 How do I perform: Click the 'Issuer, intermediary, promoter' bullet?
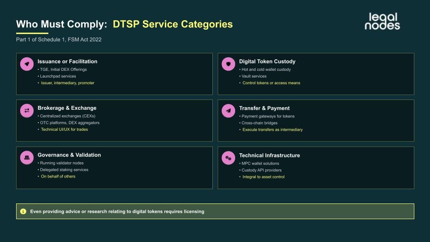(x=66, y=83)
